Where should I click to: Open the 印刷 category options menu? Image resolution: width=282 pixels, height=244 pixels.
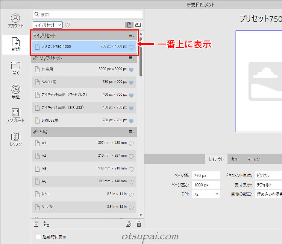coord(131,132)
